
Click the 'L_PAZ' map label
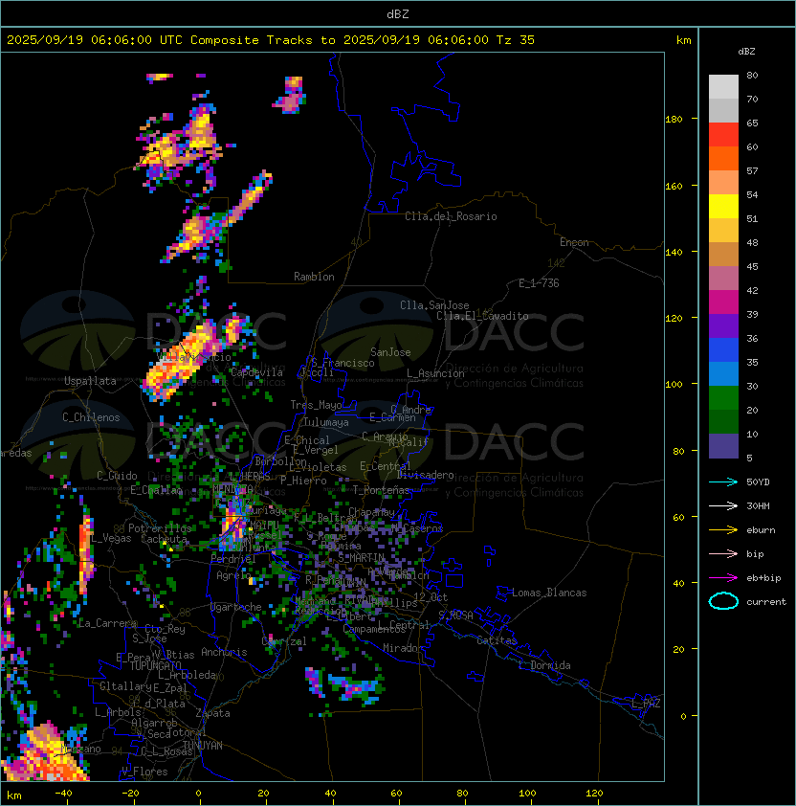click(646, 704)
